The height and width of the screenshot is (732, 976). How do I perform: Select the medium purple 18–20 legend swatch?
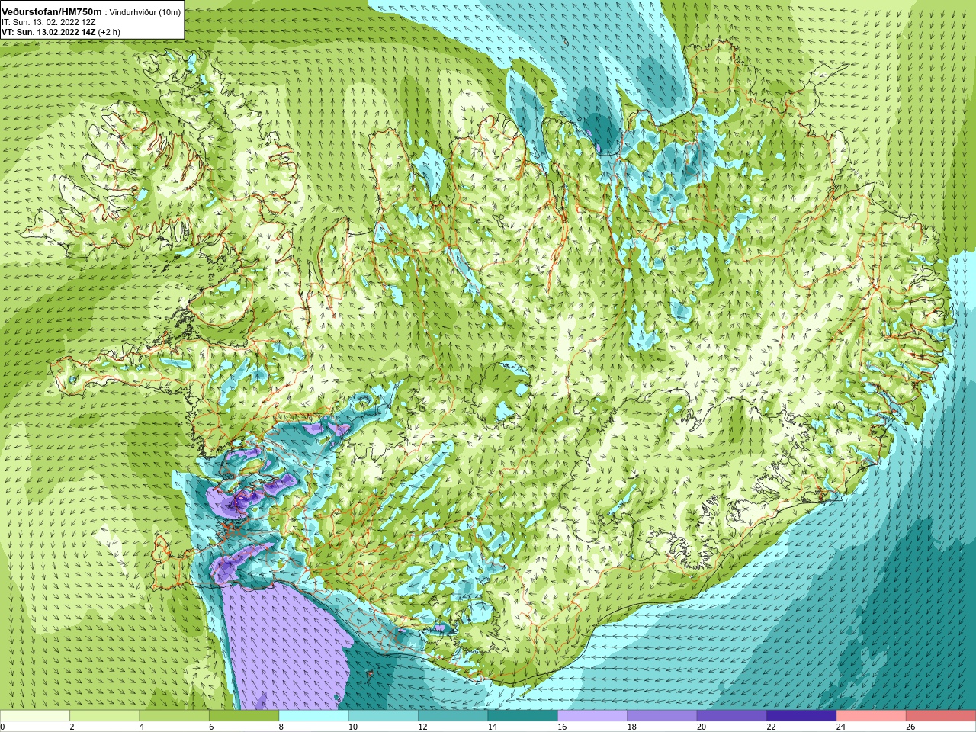662,716
